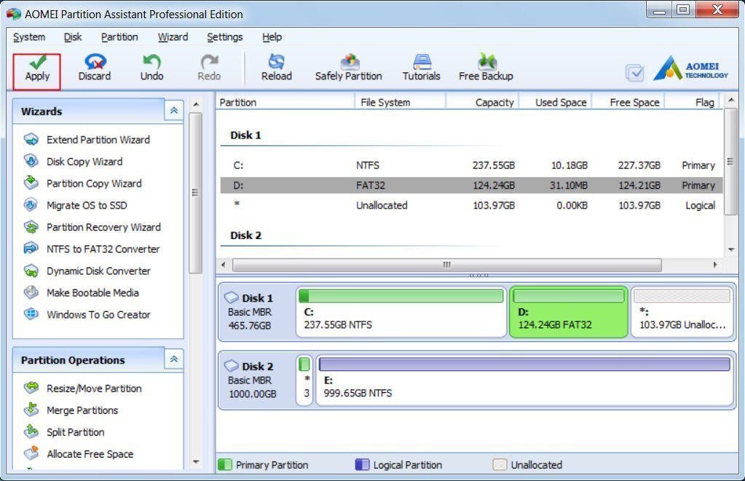Sort by Free Space column header
Image resolution: width=745 pixels, height=481 pixels.
point(628,102)
